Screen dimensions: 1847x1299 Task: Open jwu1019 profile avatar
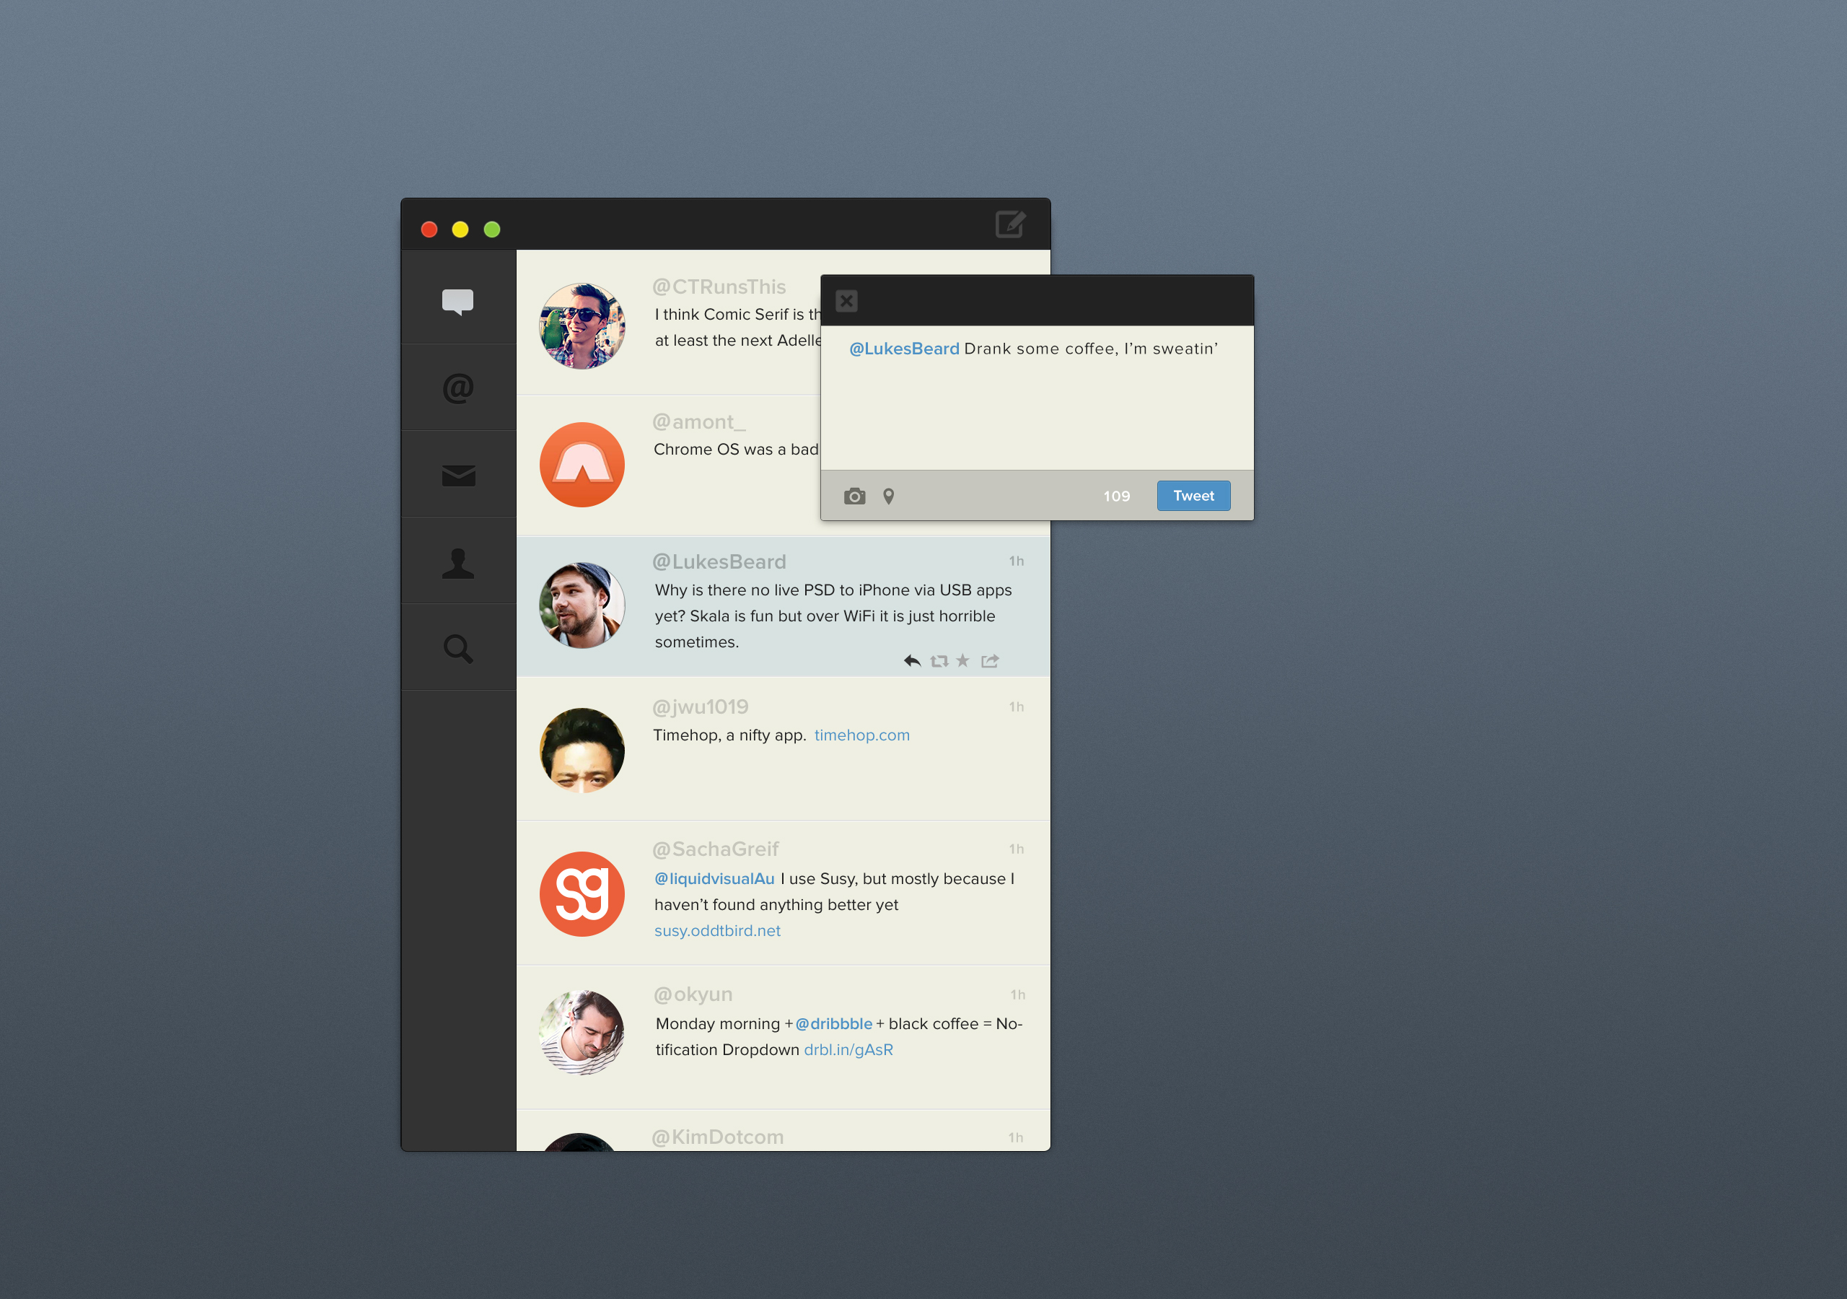[582, 750]
